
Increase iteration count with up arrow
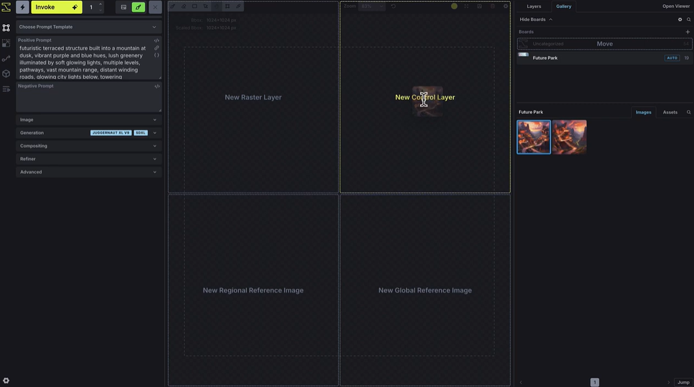click(x=101, y=4)
